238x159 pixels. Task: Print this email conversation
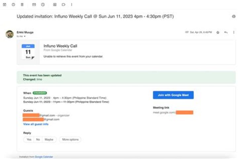pyautogui.click(x=234, y=16)
